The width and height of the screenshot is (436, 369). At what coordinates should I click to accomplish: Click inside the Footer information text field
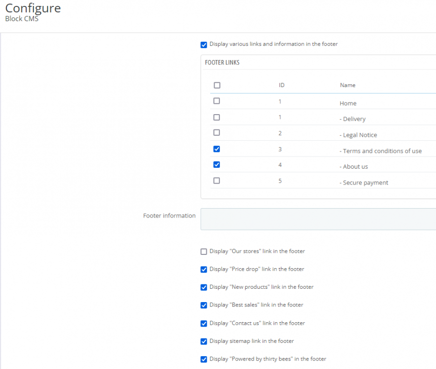click(318, 219)
